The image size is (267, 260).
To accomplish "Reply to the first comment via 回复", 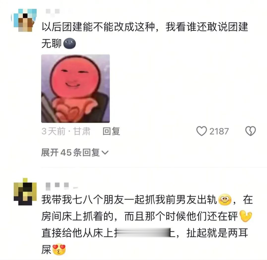I will 111,131.
